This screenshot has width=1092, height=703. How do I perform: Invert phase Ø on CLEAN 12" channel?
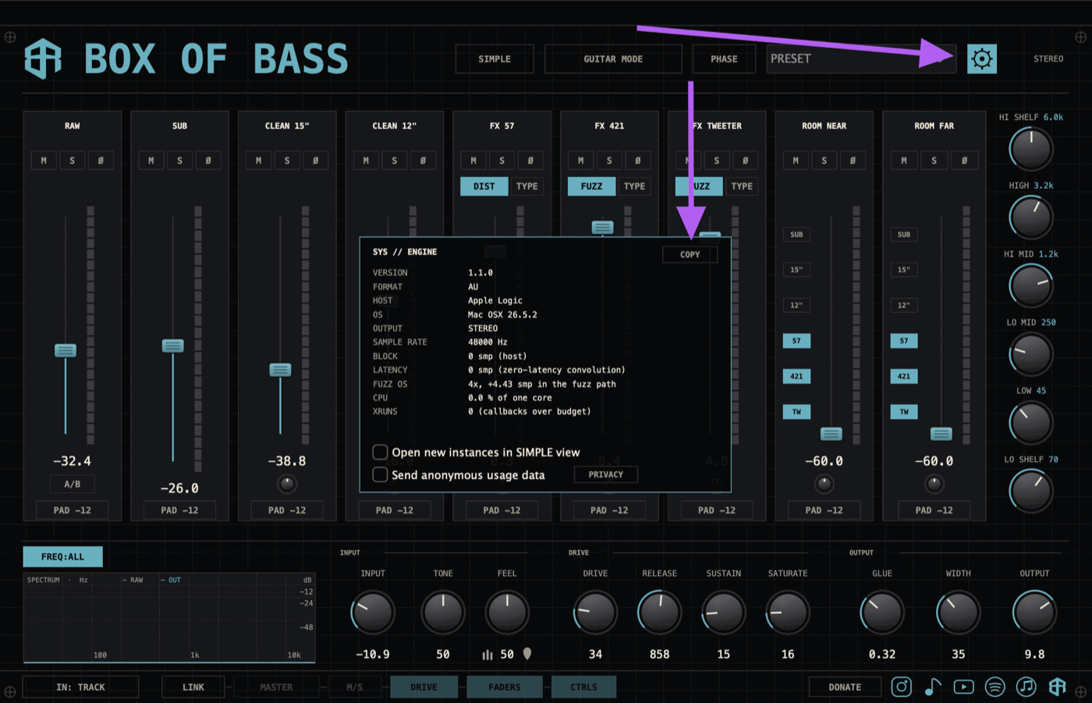(x=424, y=161)
